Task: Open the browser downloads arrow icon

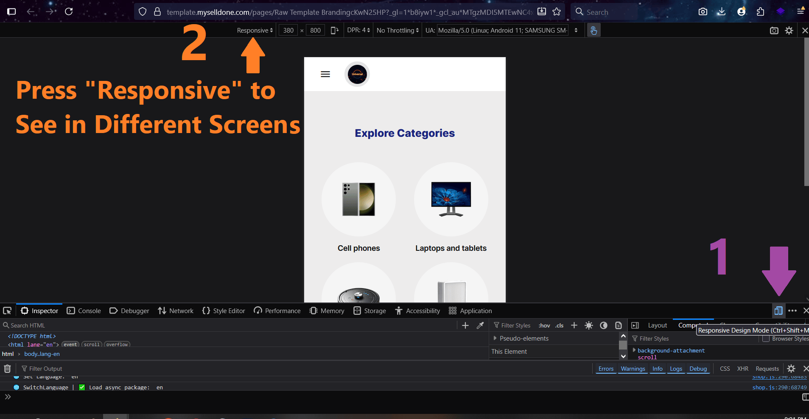Action: click(721, 11)
